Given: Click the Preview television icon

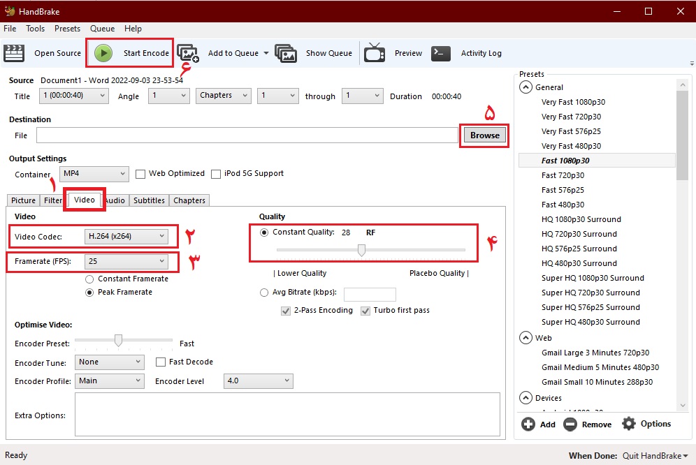Looking at the screenshot, I should pyautogui.click(x=375, y=53).
